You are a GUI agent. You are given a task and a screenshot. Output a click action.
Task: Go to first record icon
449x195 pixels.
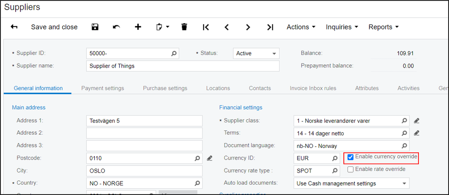206,27
